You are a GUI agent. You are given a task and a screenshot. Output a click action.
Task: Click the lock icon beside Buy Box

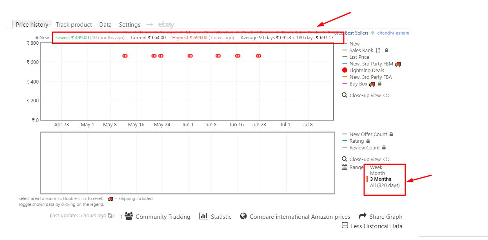(x=379, y=84)
